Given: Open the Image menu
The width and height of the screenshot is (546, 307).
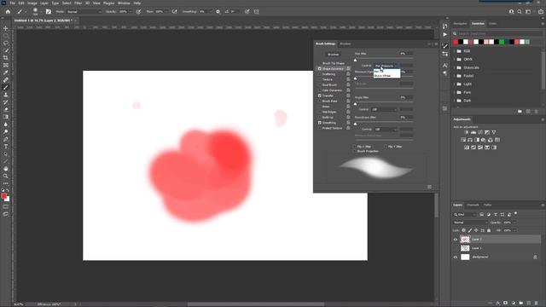Looking at the screenshot, I should tap(32, 3).
